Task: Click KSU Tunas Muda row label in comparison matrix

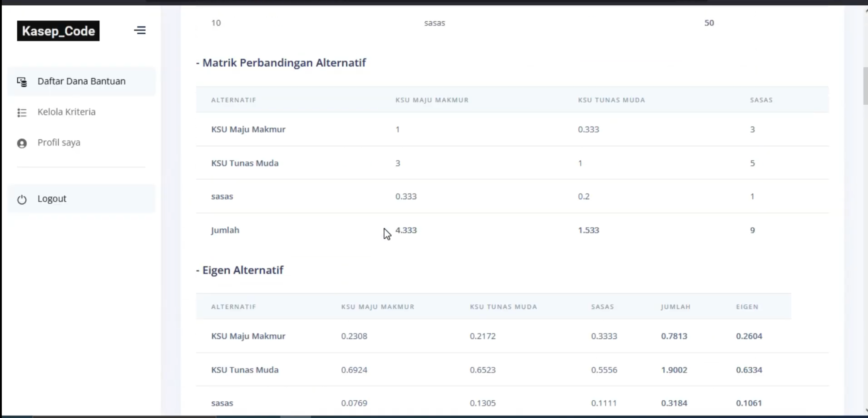Action: [x=245, y=163]
